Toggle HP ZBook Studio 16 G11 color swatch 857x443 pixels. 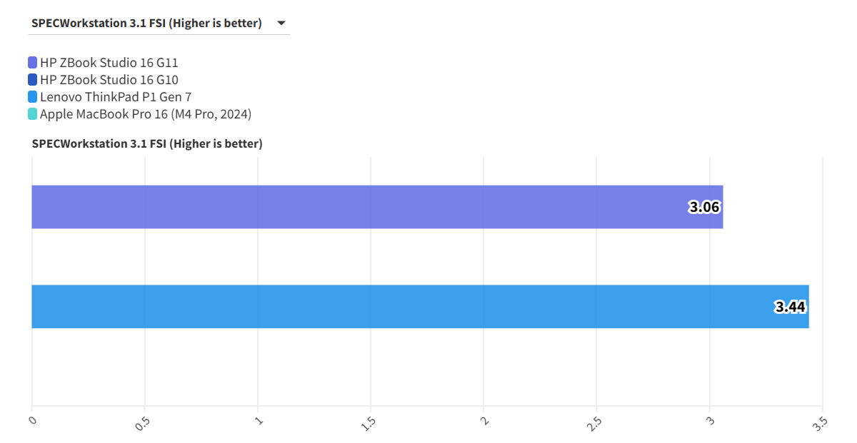(x=33, y=63)
